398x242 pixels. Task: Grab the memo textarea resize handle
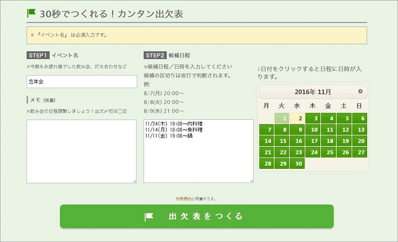pyautogui.click(x=135, y=181)
